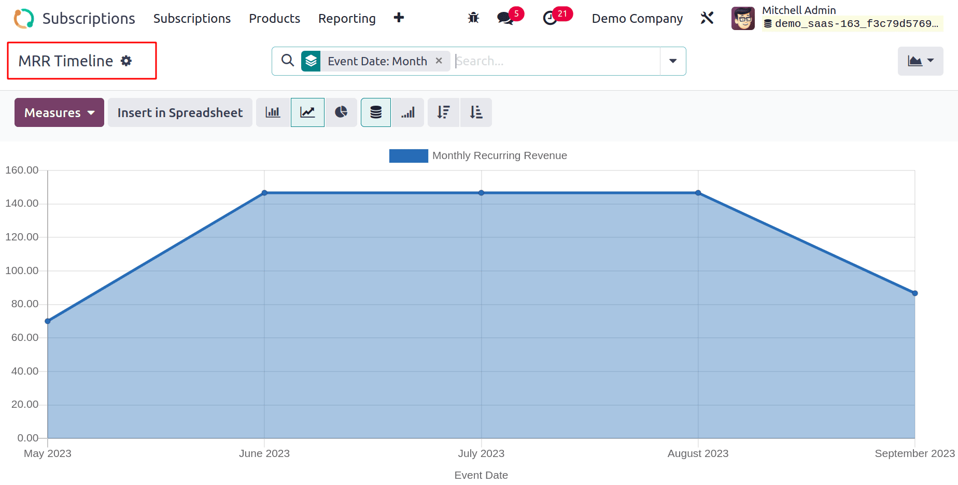Open the tools wrench icon

(707, 18)
